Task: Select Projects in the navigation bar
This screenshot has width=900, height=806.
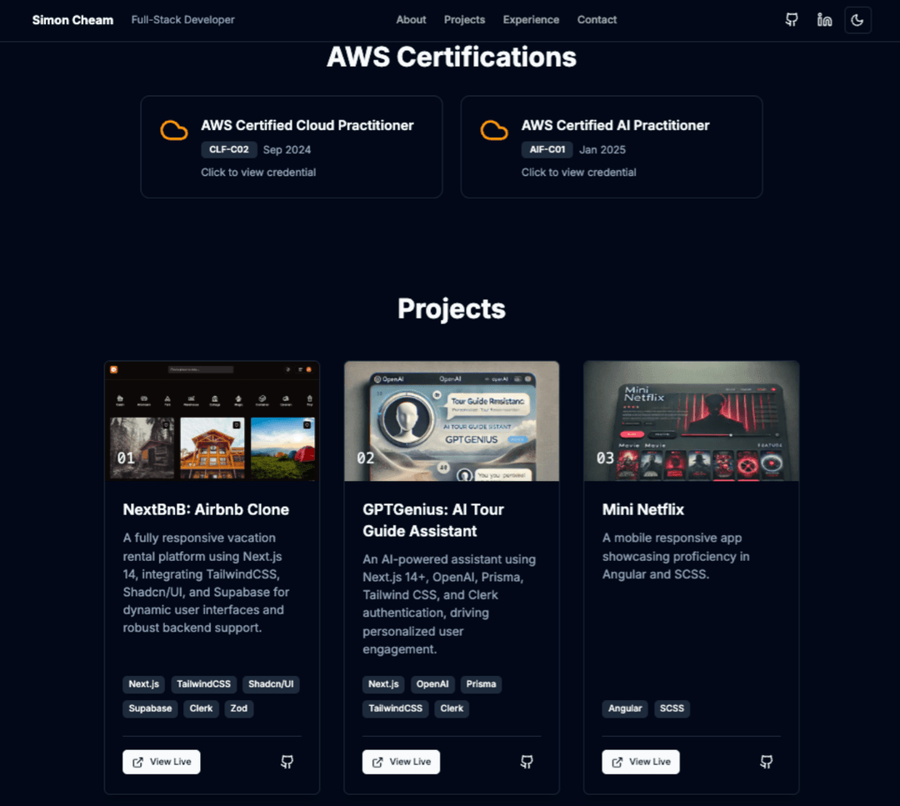Action: tap(464, 19)
